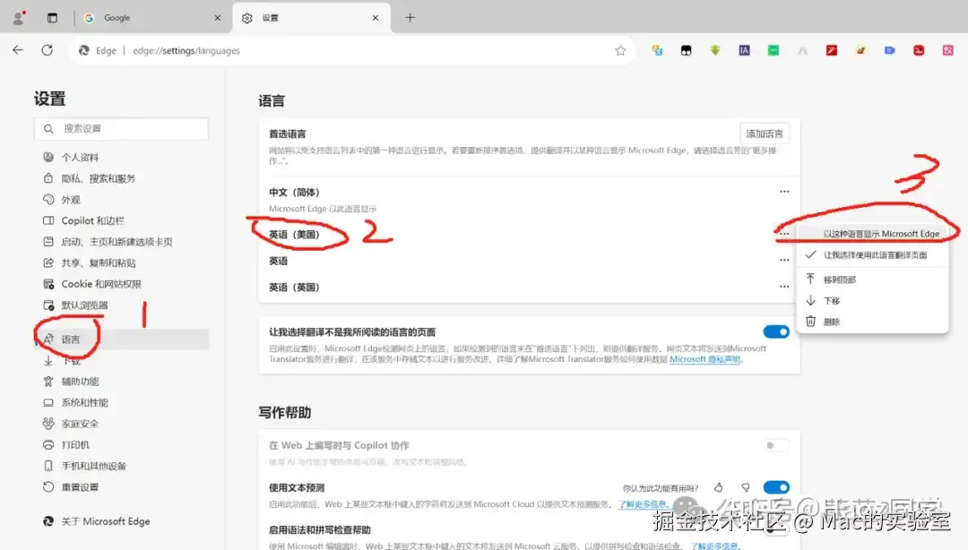The image size is (968, 550).
Task: Toggle Copilot 协作 writing switch
Action: coord(776,445)
